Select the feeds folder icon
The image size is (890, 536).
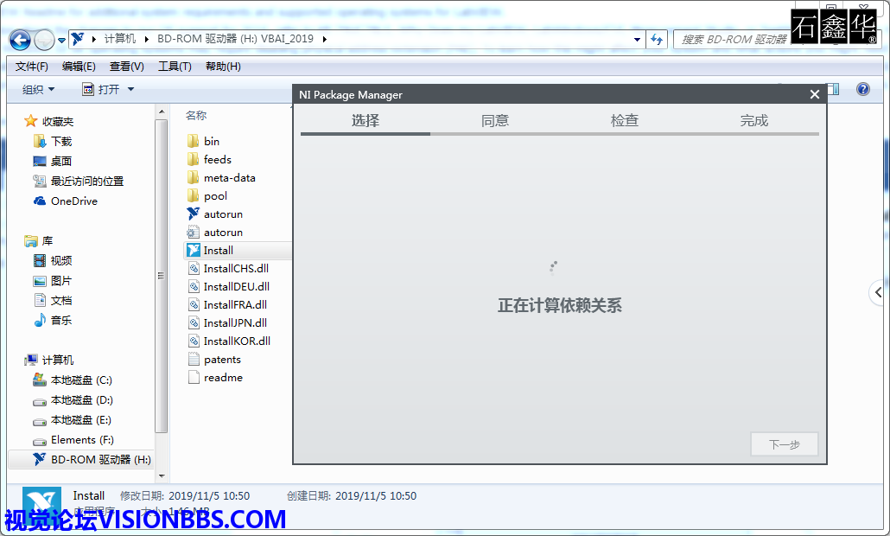pos(193,159)
